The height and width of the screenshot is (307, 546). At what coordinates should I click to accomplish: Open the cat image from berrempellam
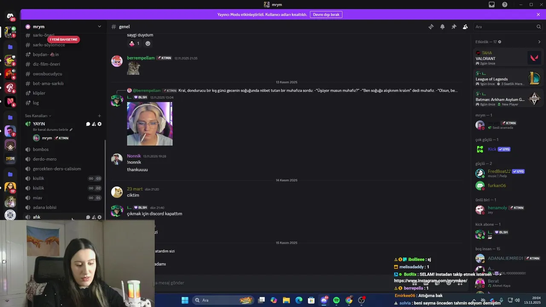(134, 68)
